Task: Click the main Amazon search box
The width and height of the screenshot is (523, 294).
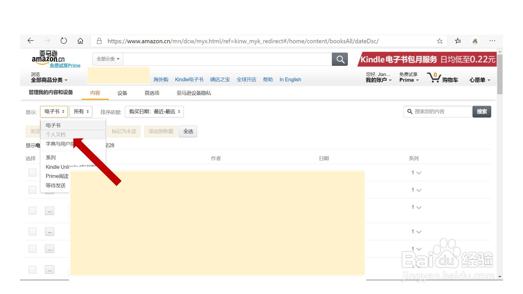Action: pos(228,59)
